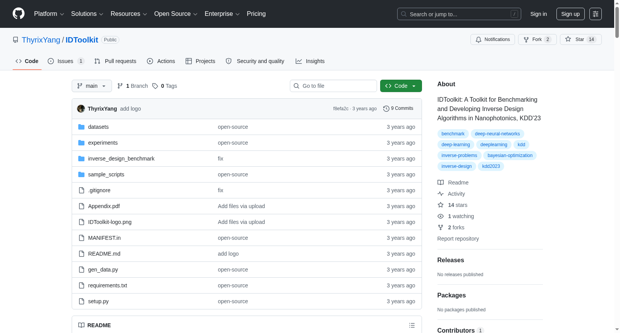Open the Insights tab
This screenshot has height=333, width=620.
point(310,61)
